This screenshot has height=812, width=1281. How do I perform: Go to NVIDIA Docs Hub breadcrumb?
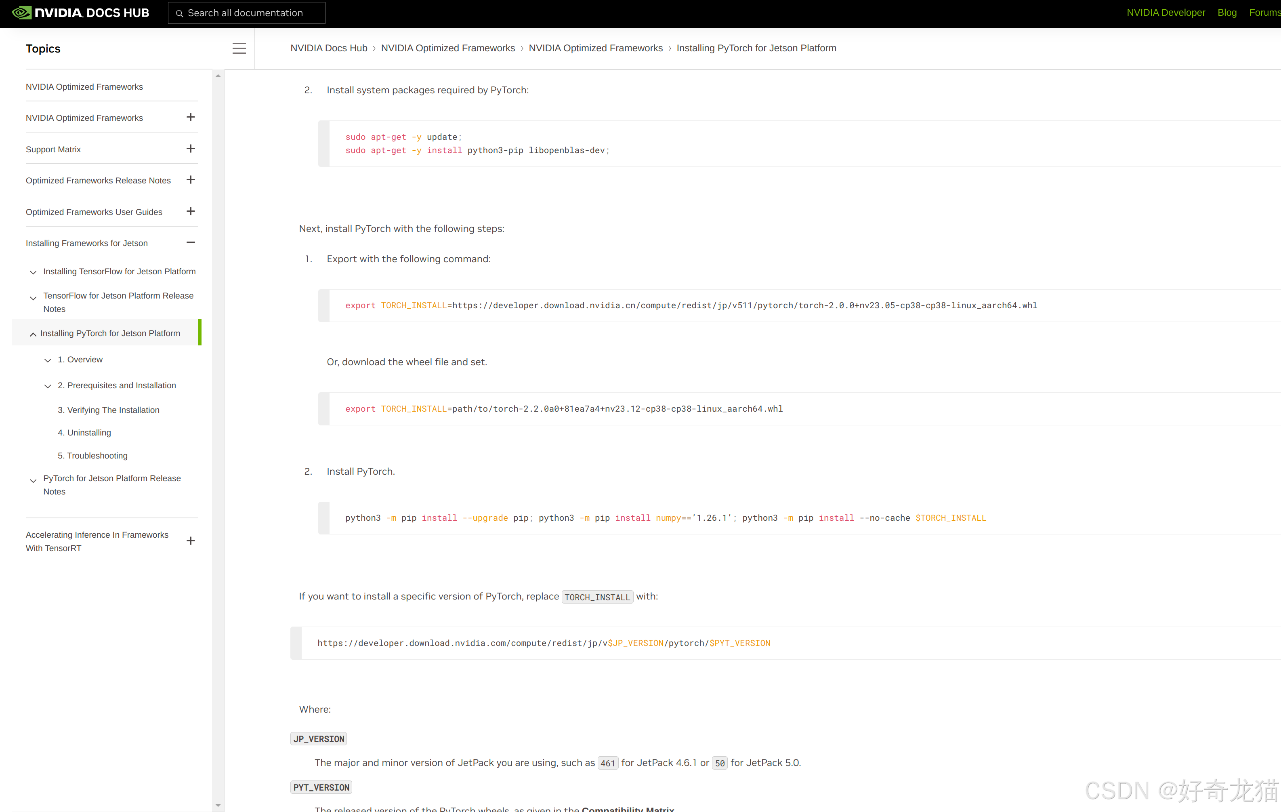(329, 48)
